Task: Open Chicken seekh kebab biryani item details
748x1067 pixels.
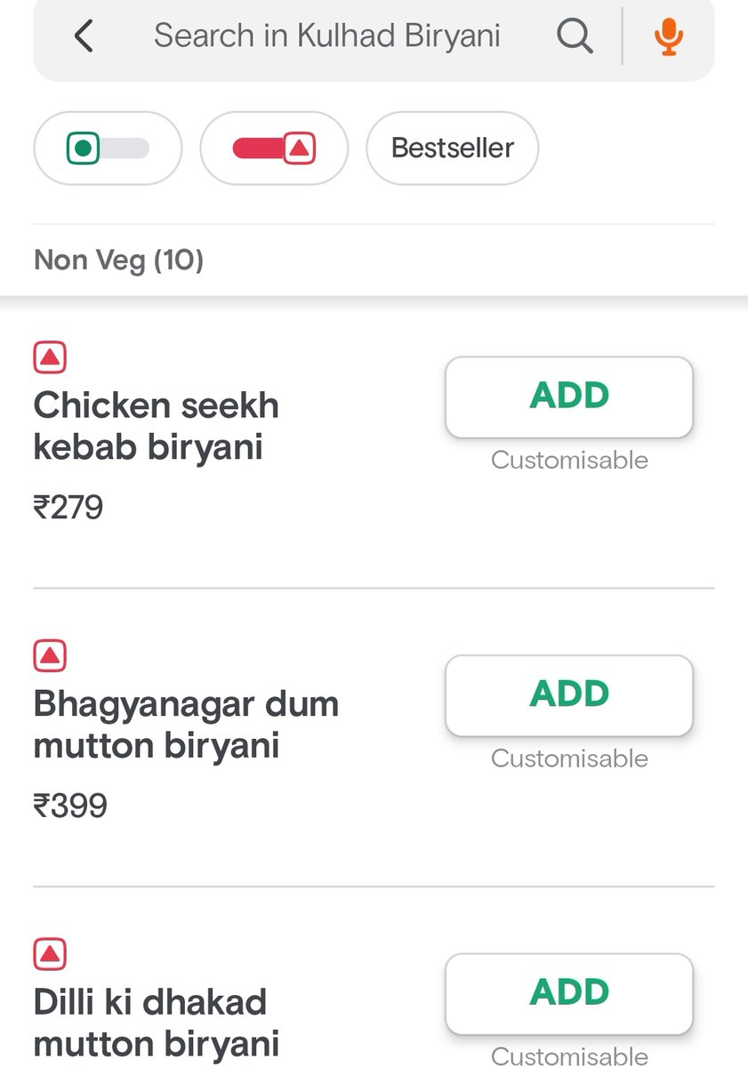Action: (157, 426)
